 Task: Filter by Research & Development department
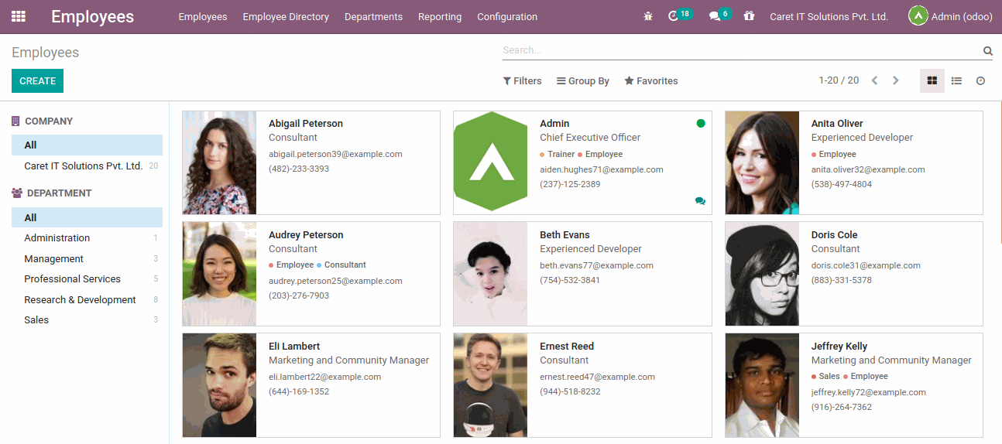point(80,300)
